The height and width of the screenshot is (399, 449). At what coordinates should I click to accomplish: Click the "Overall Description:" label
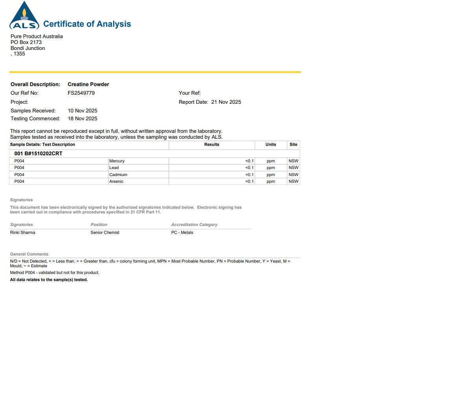[35, 84]
